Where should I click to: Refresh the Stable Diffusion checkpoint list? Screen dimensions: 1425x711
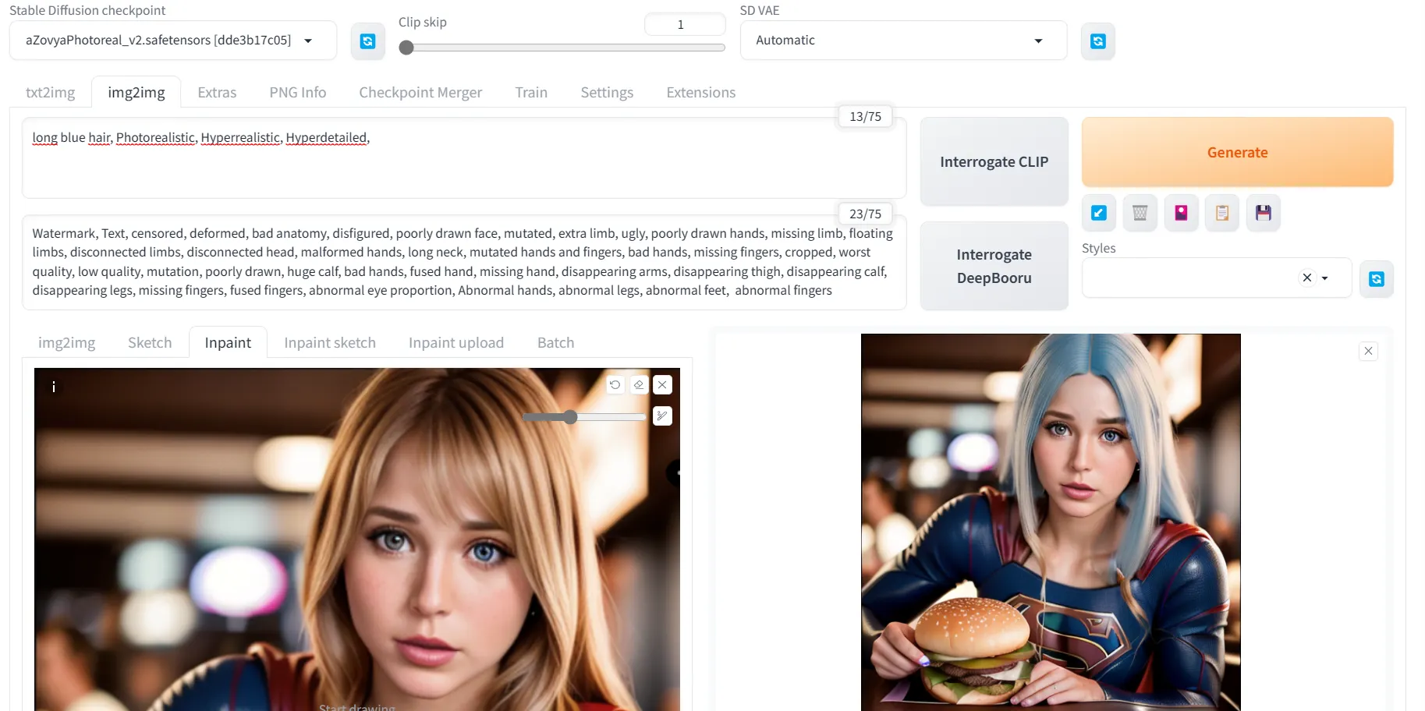367,41
